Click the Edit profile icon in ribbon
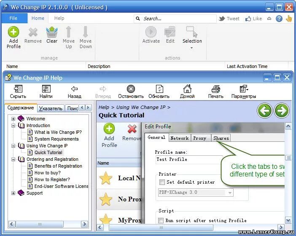 [x=170, y=32]
